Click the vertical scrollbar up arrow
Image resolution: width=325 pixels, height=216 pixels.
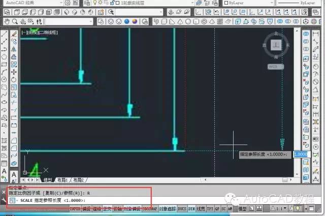pos(297,30)
